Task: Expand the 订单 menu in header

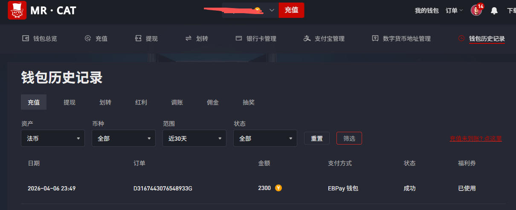Action: coord(454,11)
